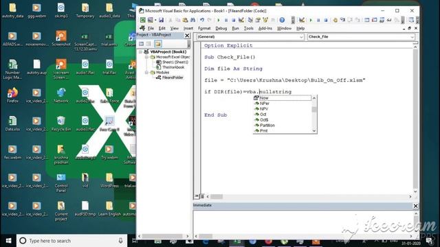Click the Insert UserForm toolbar icon
440x247 pixels.
pos(151,20)
